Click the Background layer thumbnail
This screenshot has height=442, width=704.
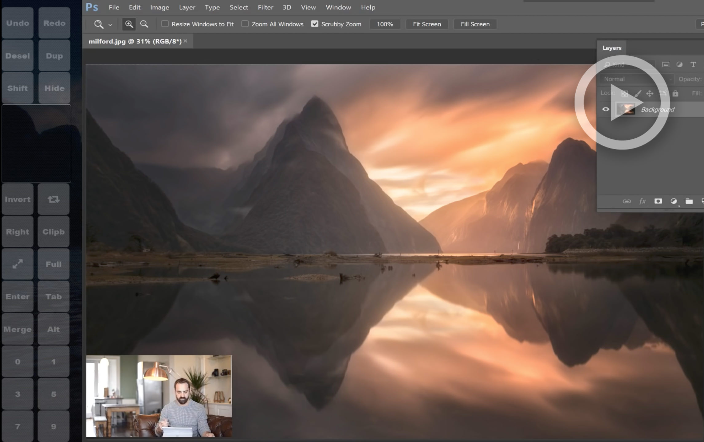coord(626,109)
